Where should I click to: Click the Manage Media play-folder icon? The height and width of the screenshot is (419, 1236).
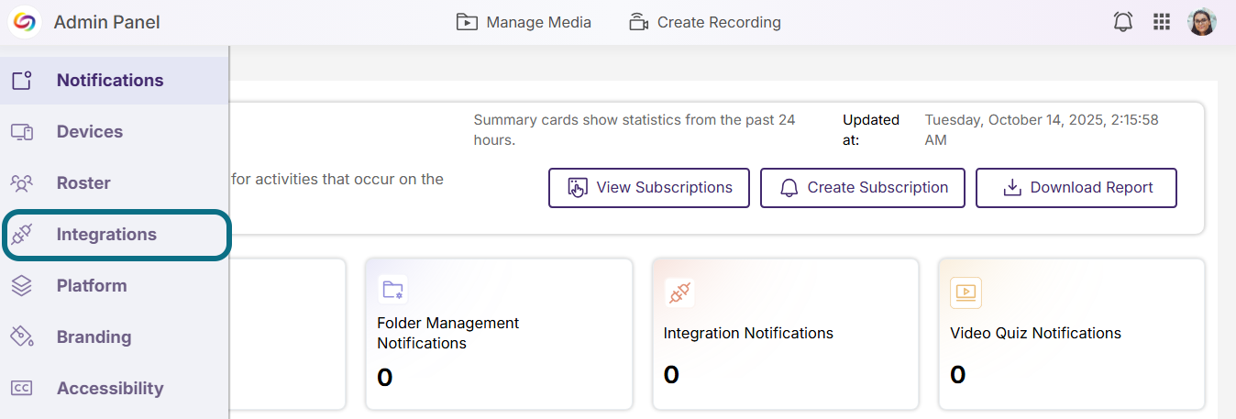(x=468, y=22)
